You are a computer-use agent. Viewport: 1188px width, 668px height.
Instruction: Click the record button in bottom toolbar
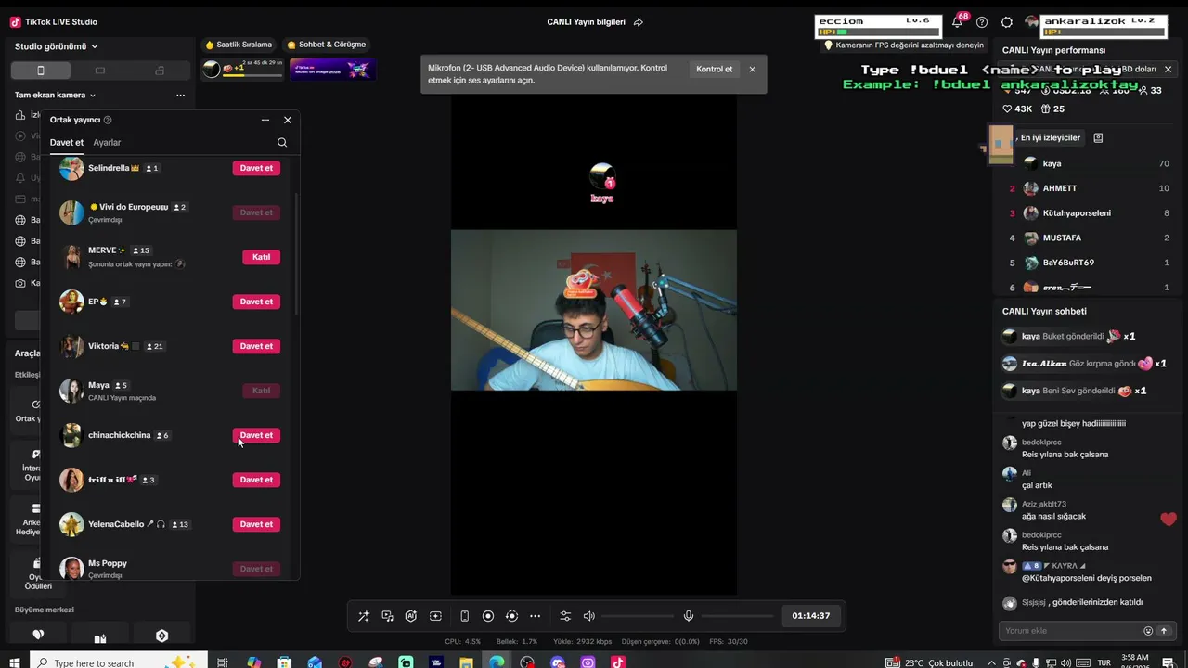tap(488, 616)
